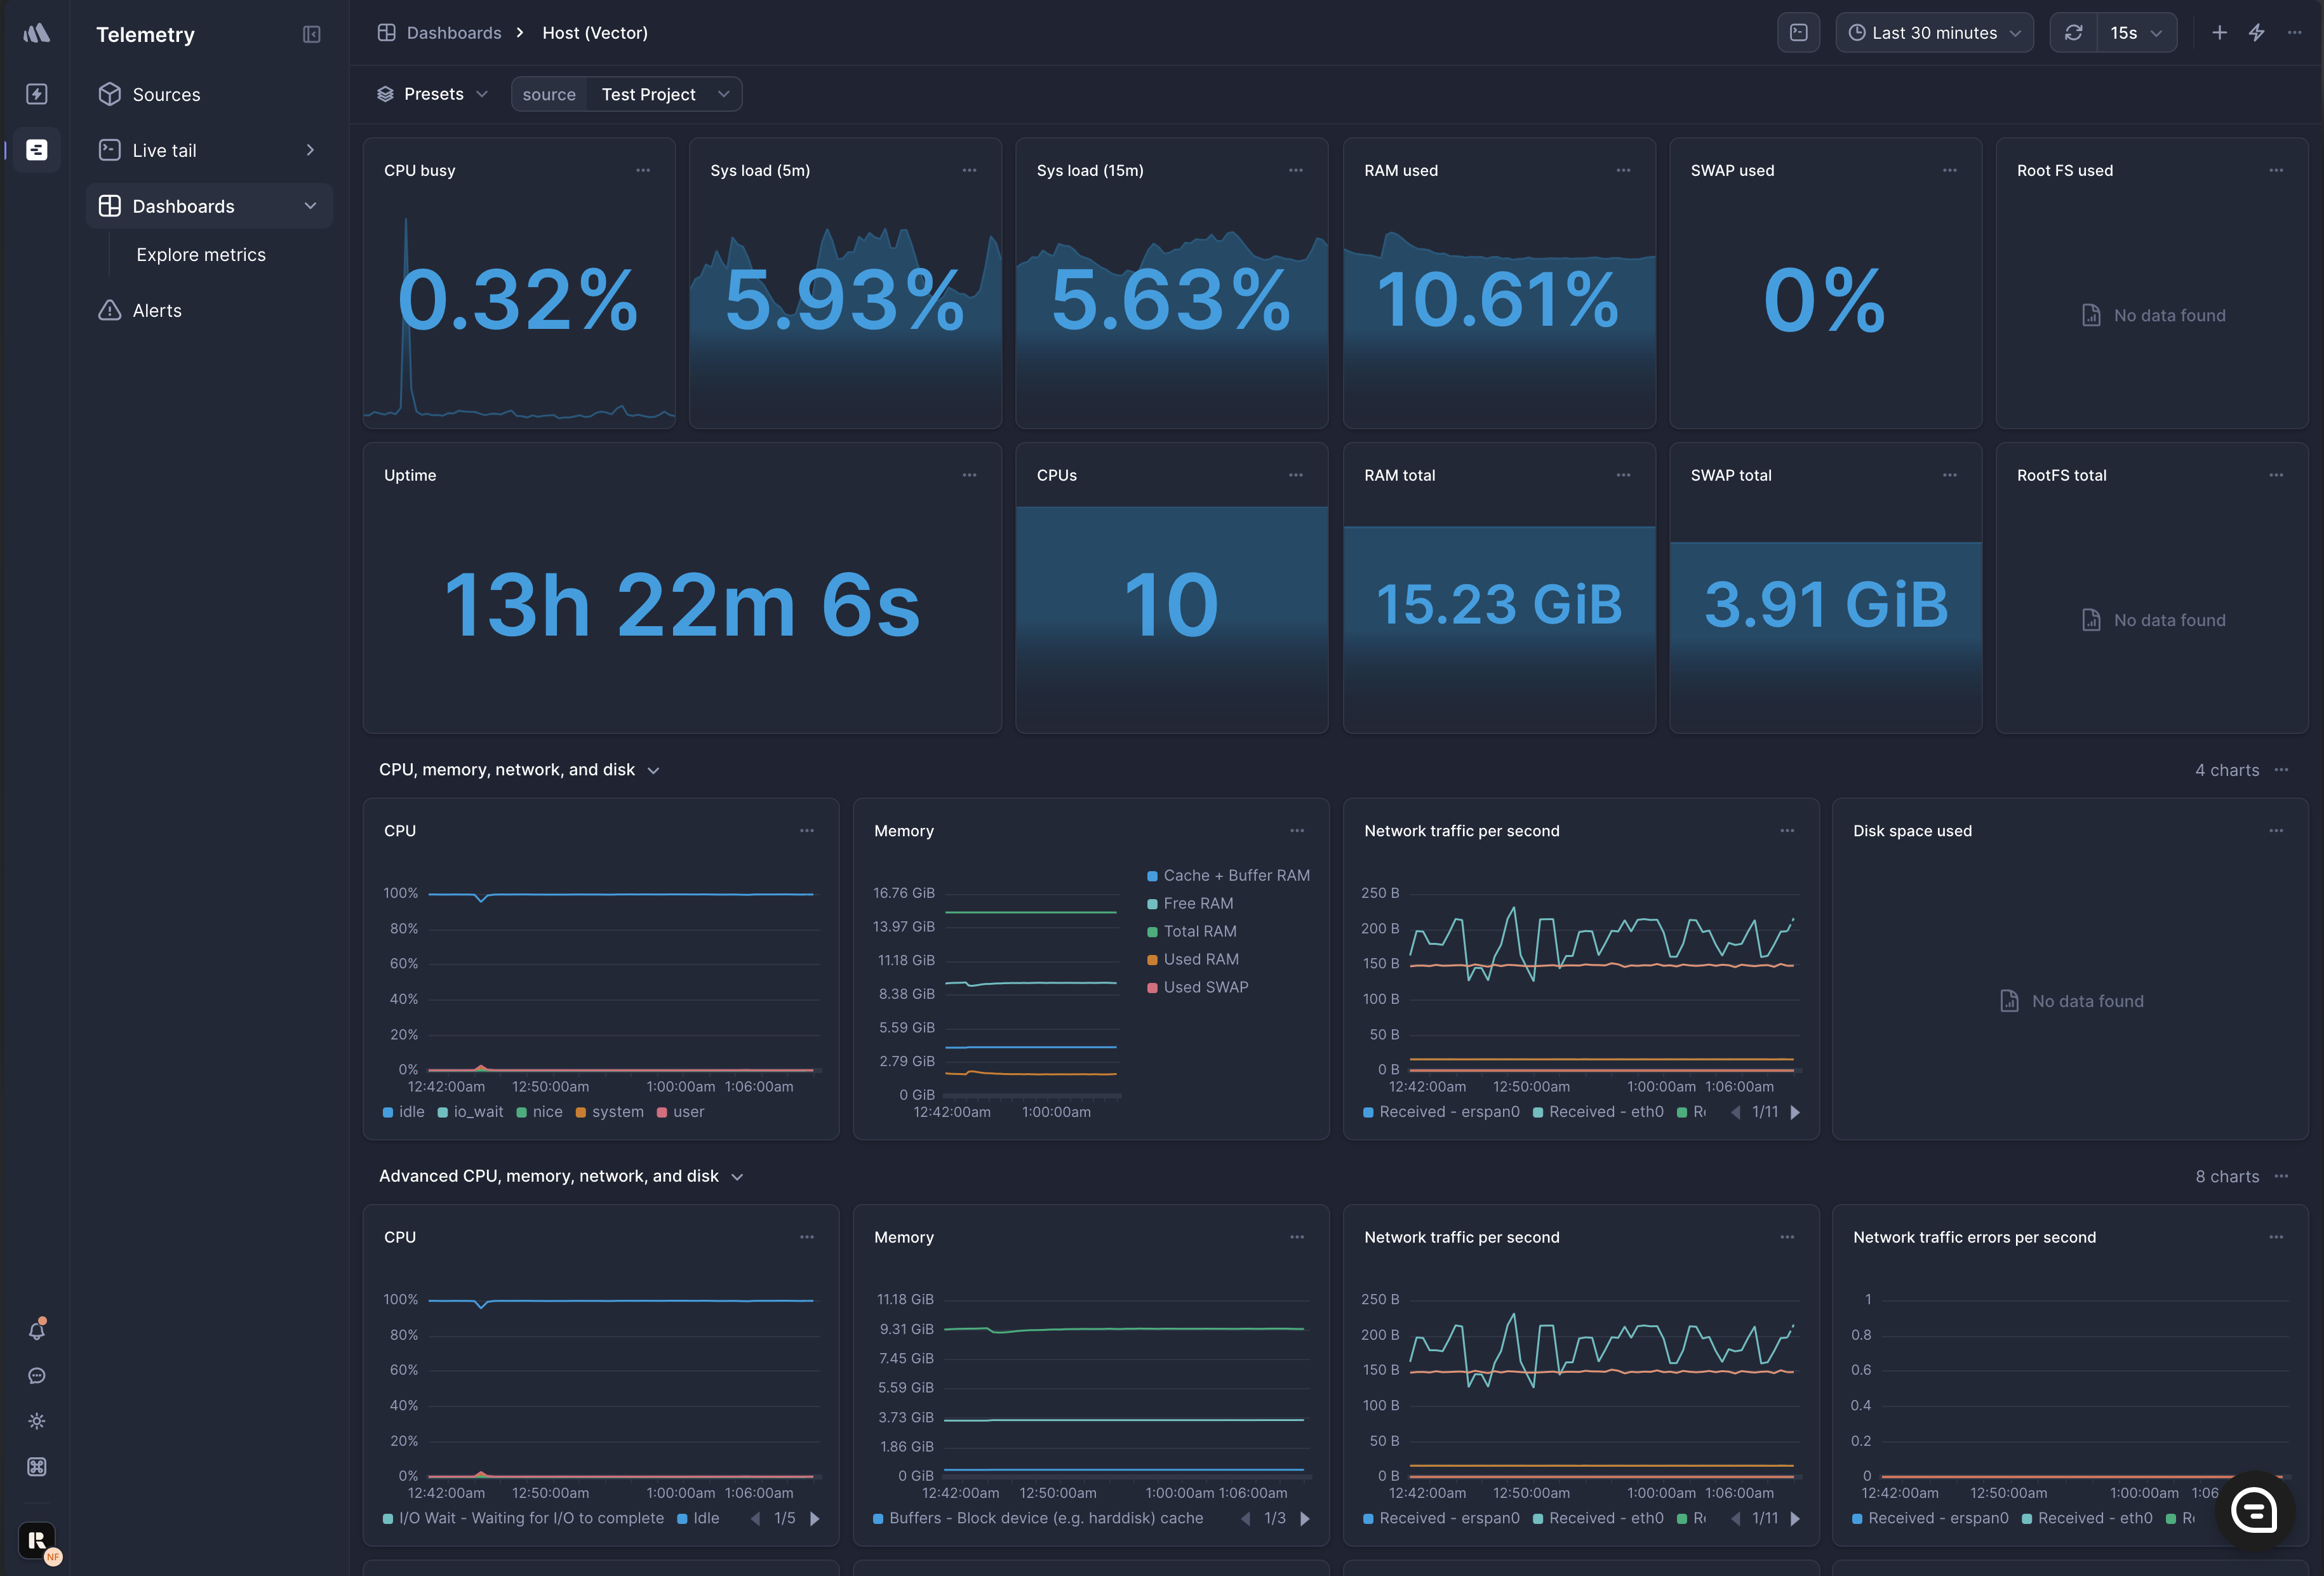The width and height of the screenshot is (2324, 1576).
Task: Open the Presets dropdown
Action: tap(433, 94)
